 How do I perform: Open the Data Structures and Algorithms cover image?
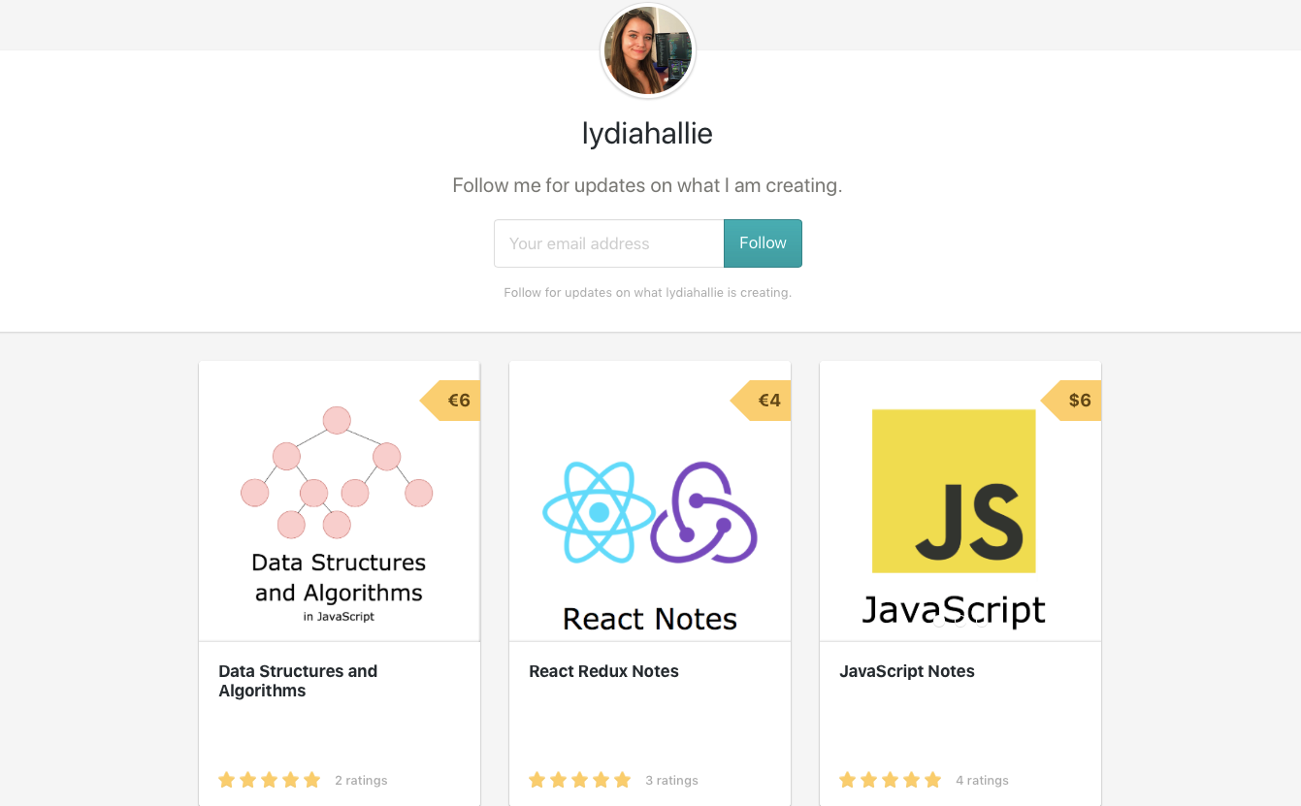coord(340,501)
